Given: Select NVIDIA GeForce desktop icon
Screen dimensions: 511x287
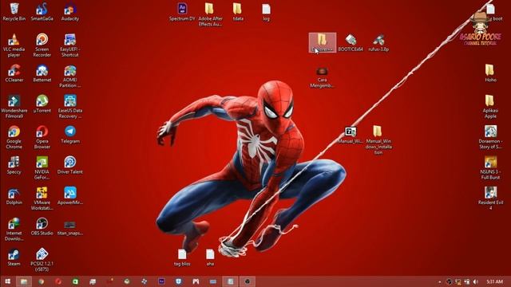Looking at the screenshot, I should [x=42, y=168].
